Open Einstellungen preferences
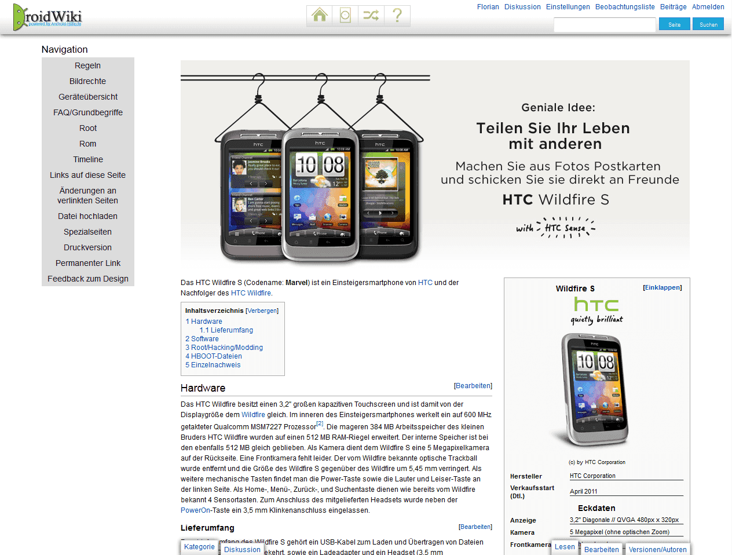The height and width of the screenshot is (555, 732). pyautogui.click(x=568, y=7)
